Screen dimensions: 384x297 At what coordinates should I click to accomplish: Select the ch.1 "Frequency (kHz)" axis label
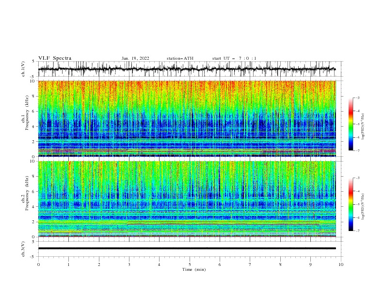tap(27, 113)
